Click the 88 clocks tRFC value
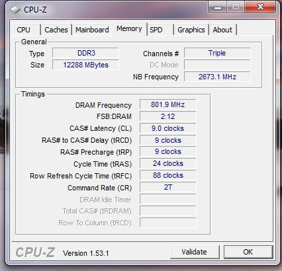 [167, 175]
